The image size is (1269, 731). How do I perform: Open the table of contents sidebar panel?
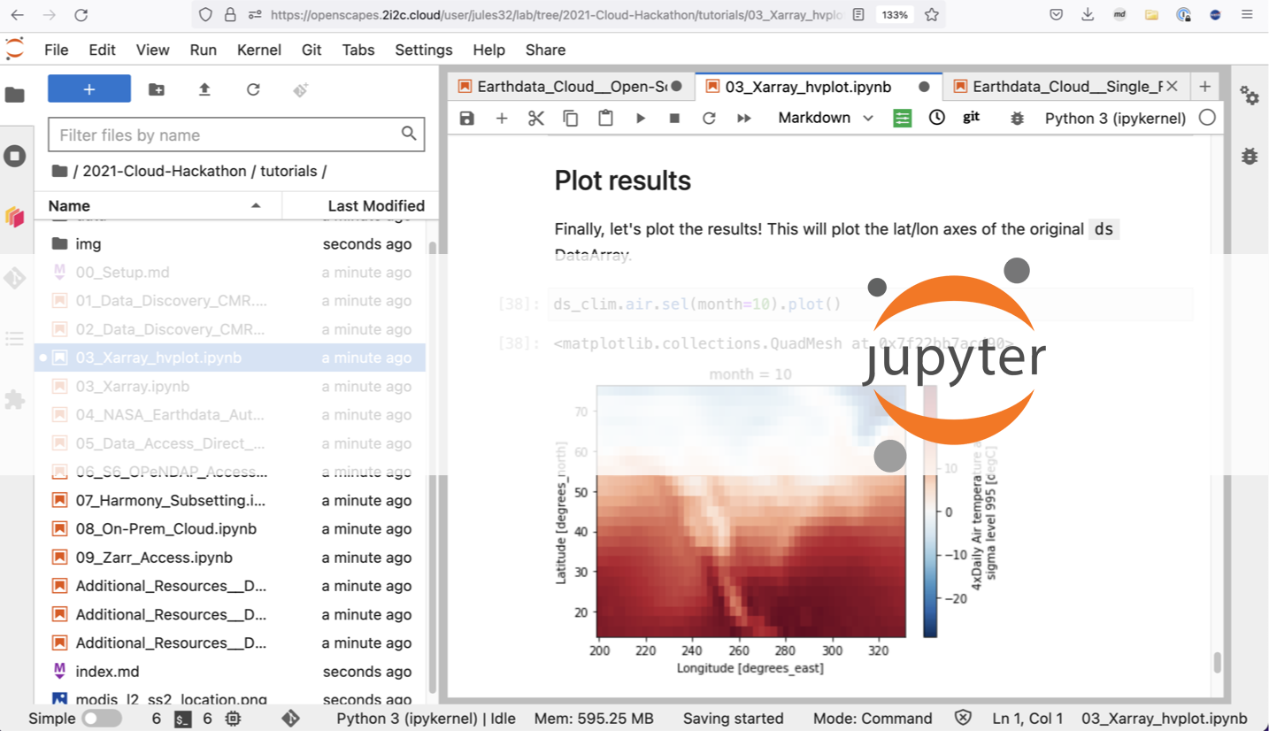point(15,339)
